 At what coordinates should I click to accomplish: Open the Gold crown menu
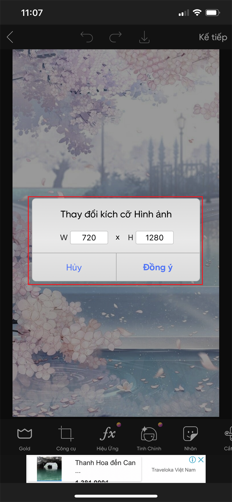25,438
